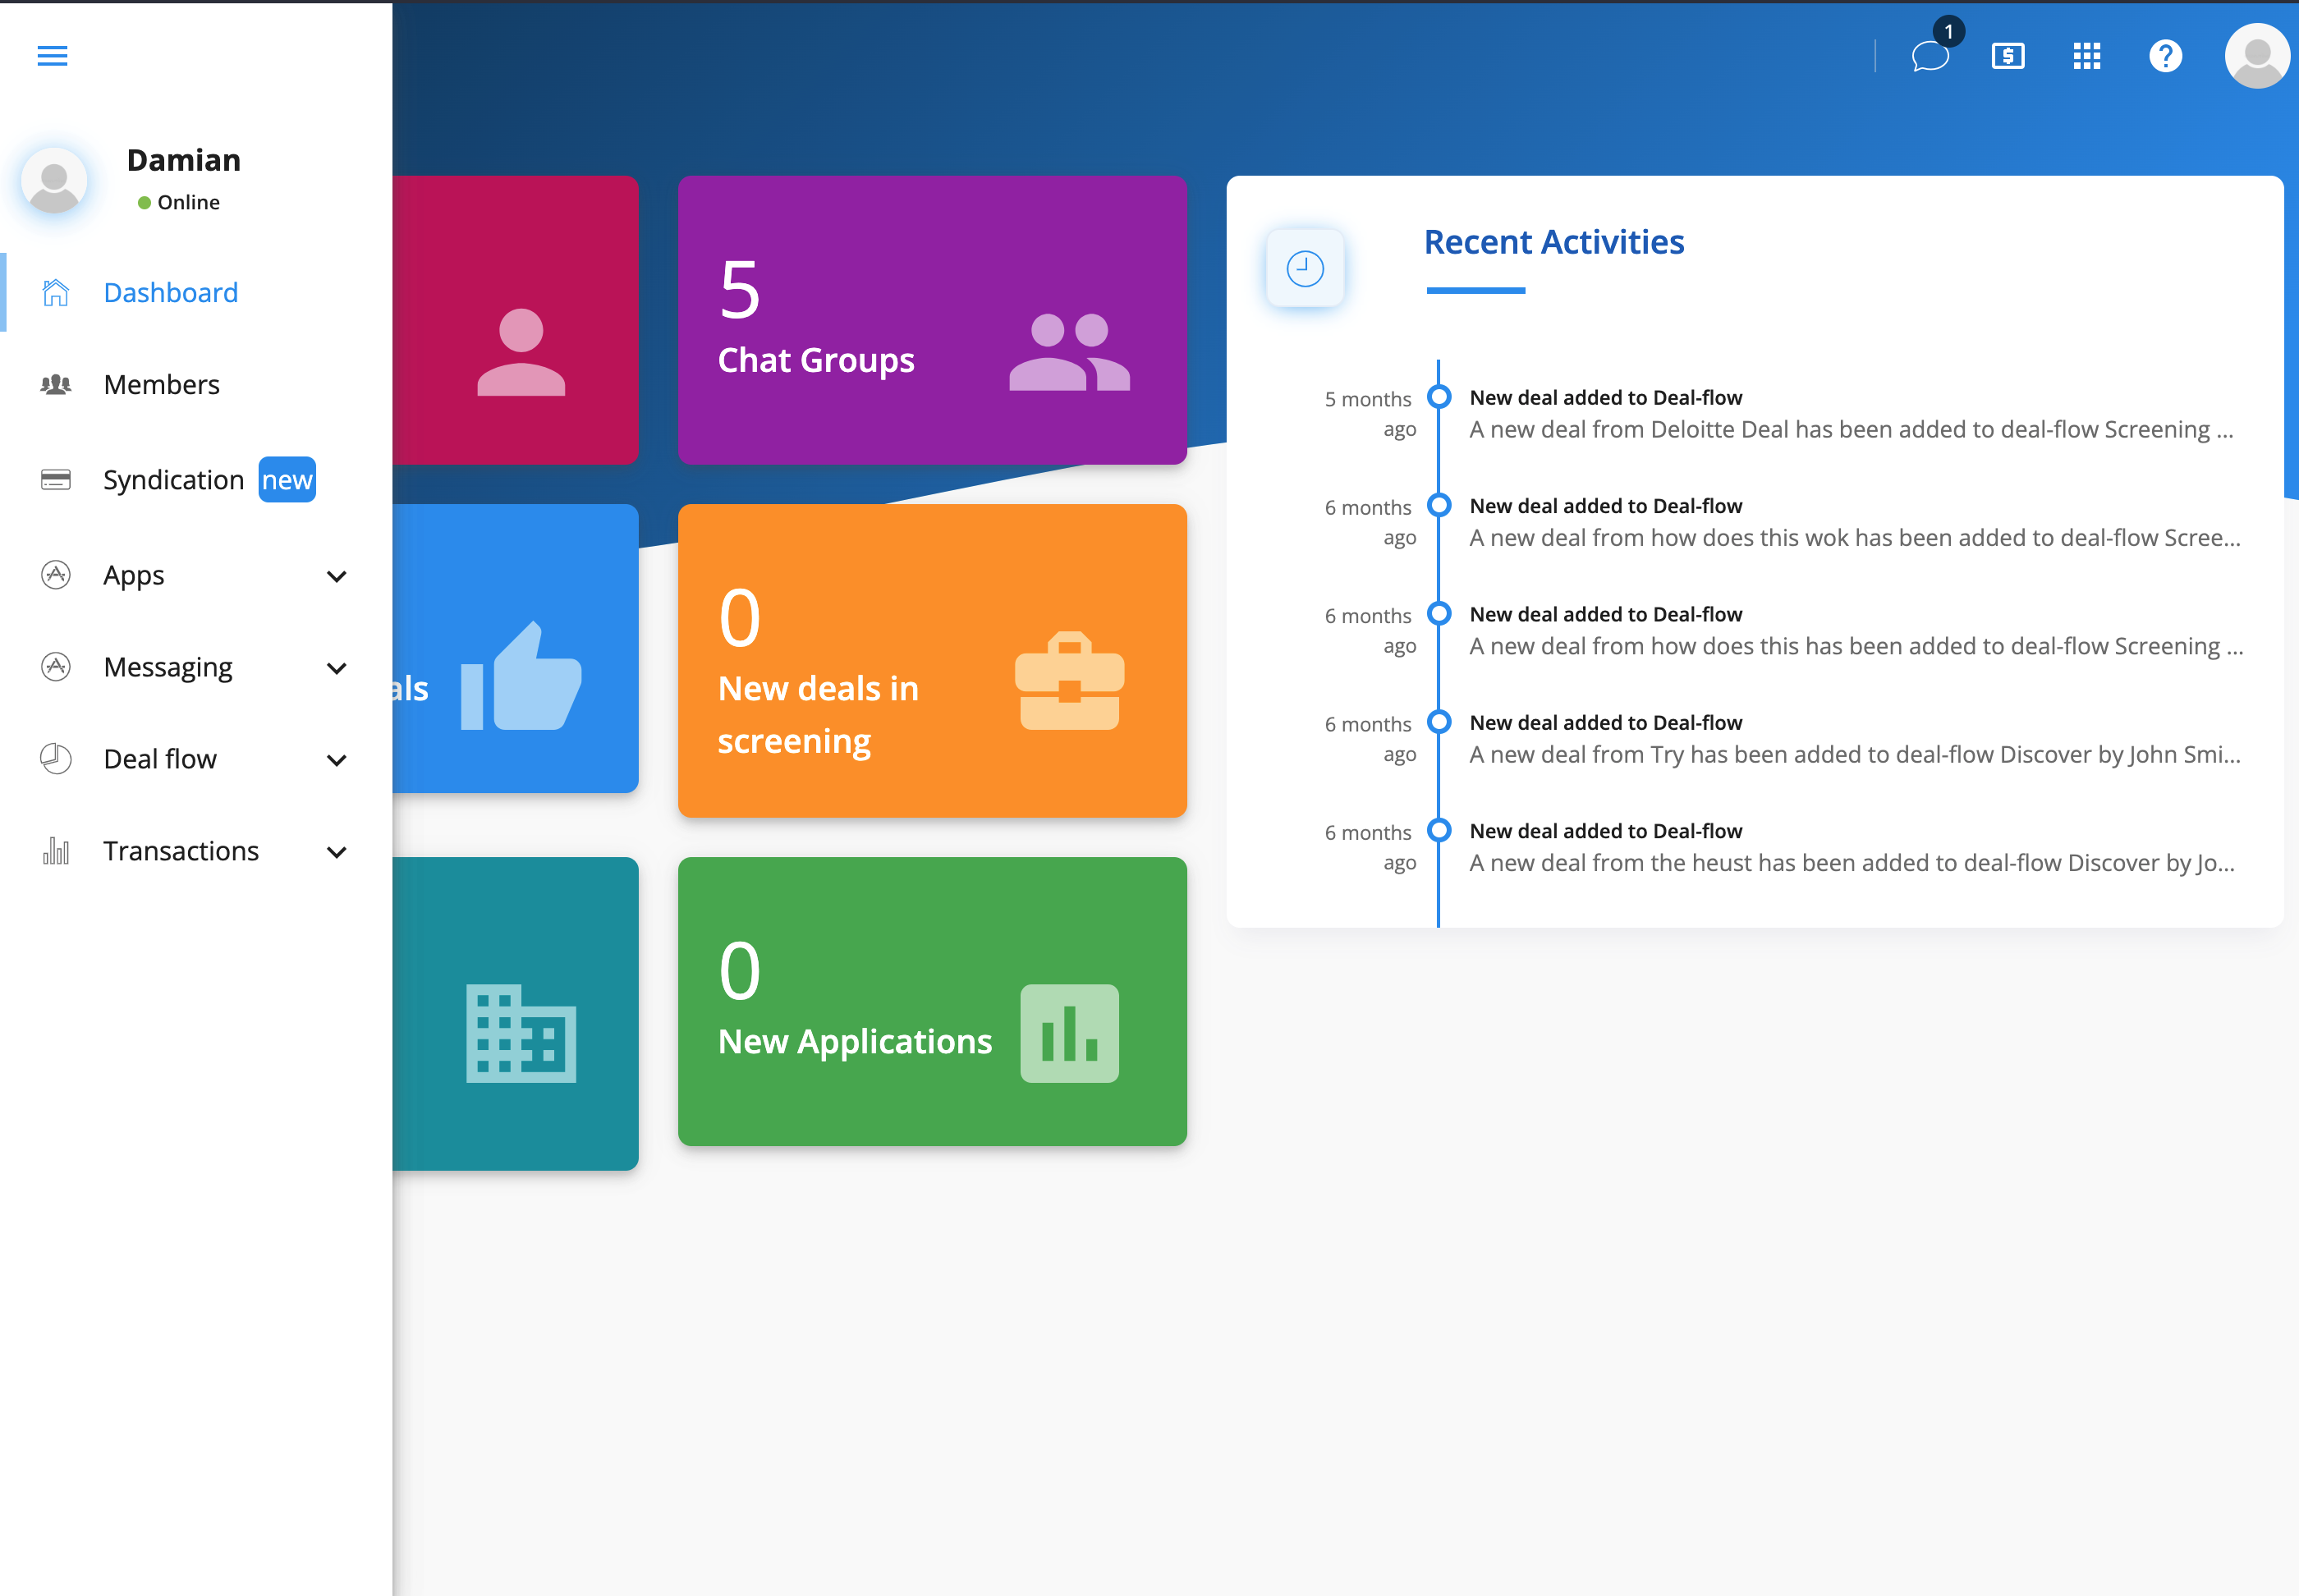Collapse sidebar with hamburger menu icon
The image size is (2299, 1596).
pyautogui.click(x=52, y=56)
